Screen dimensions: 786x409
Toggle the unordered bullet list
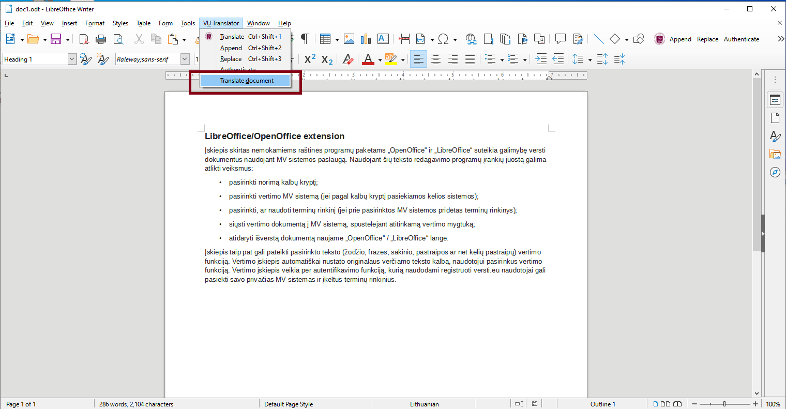[x=491, y=59]
